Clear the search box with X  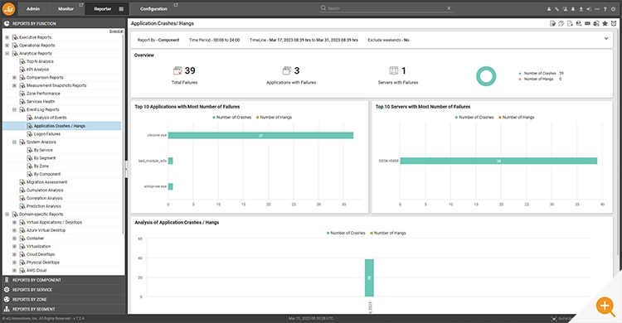tap(449, 8)
